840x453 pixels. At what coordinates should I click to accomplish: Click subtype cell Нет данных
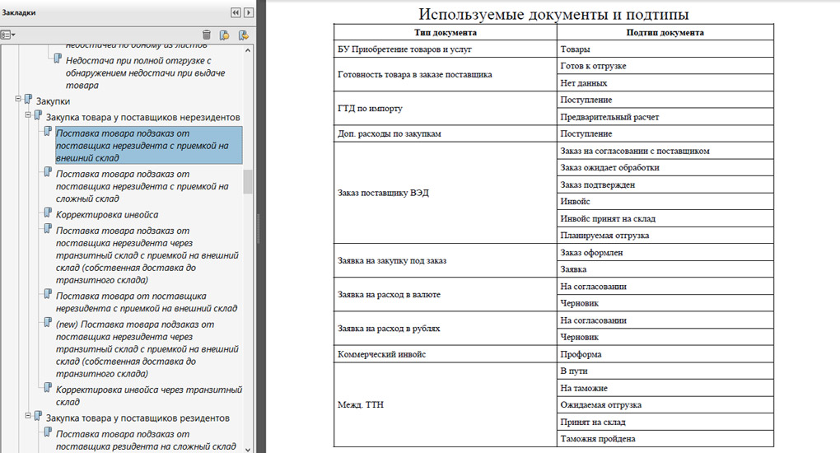[x=665, y=83]
